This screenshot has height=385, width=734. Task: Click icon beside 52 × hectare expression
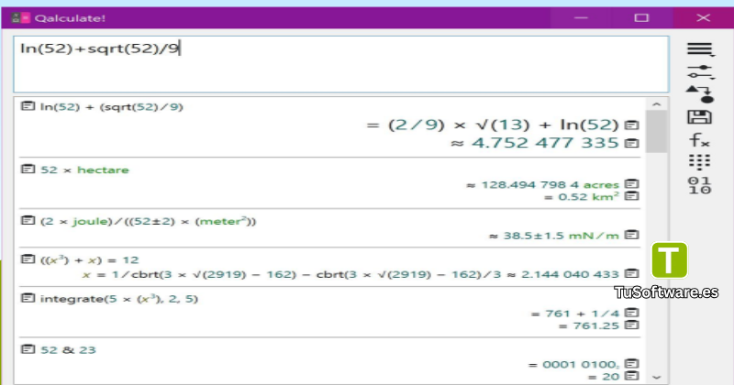(28, 169)
